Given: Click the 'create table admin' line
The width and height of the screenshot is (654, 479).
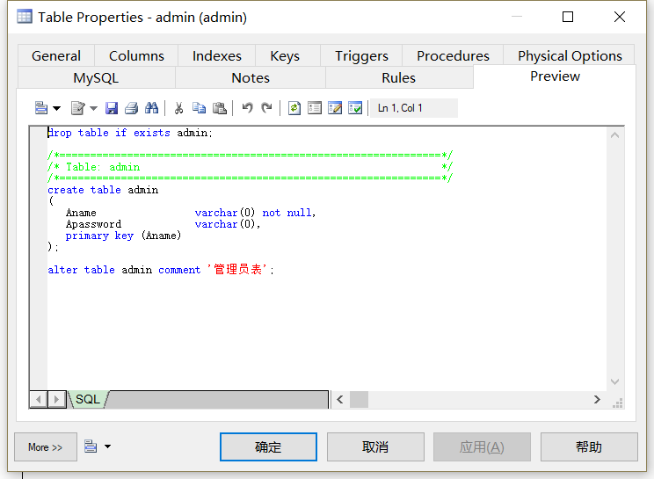Looking at the screenshot, I should [x=103, y=190].
